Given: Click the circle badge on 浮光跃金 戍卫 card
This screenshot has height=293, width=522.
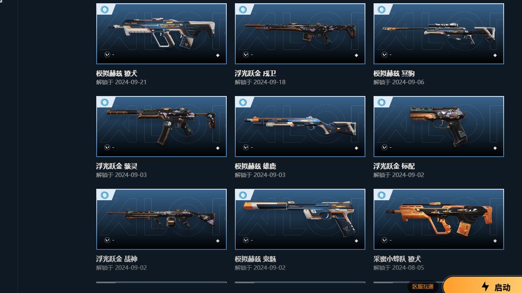Looking at the screenshot, I should coord(243,9).
